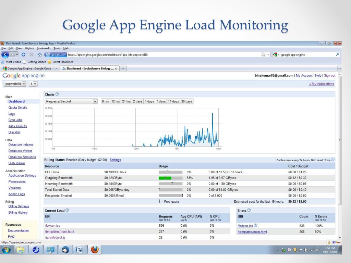Switch to the Google App Engine - Google Code tab

pos(29,68)
